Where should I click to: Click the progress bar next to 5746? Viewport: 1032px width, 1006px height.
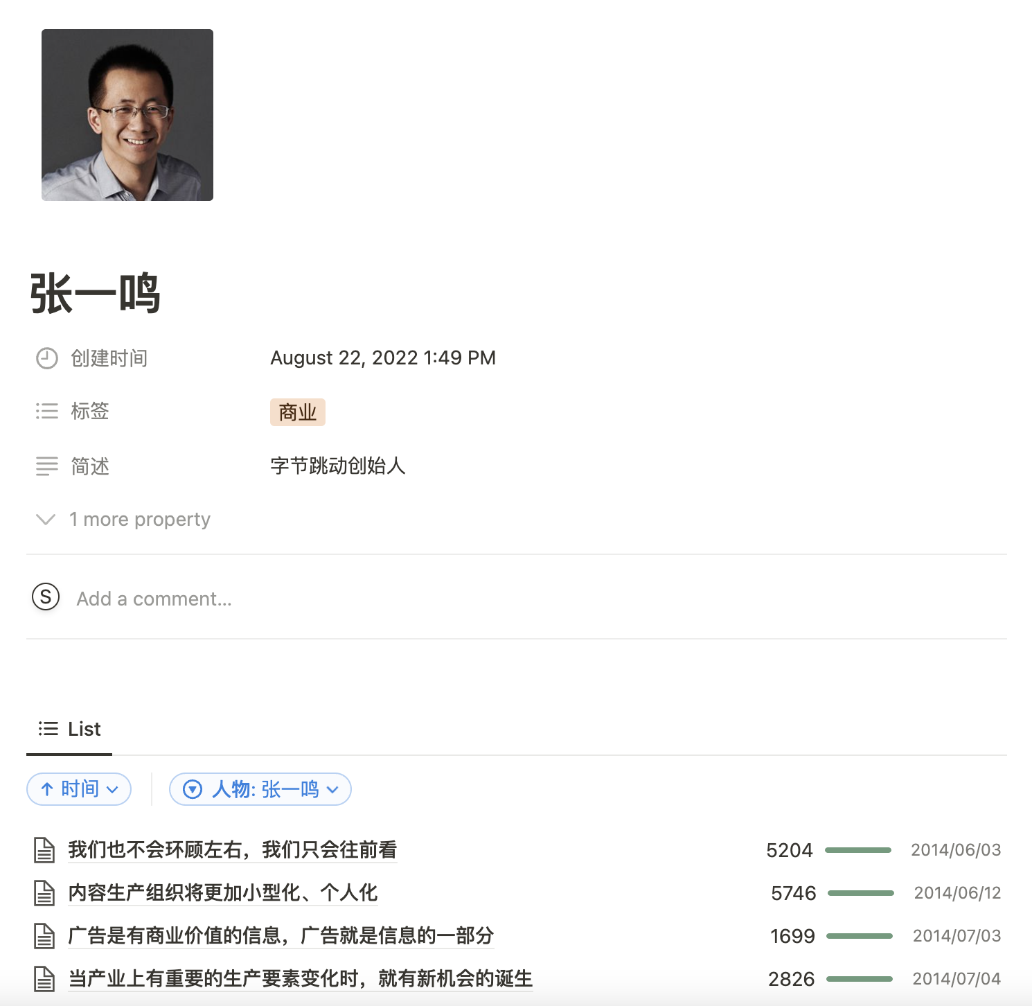click(x=861, y=893)
